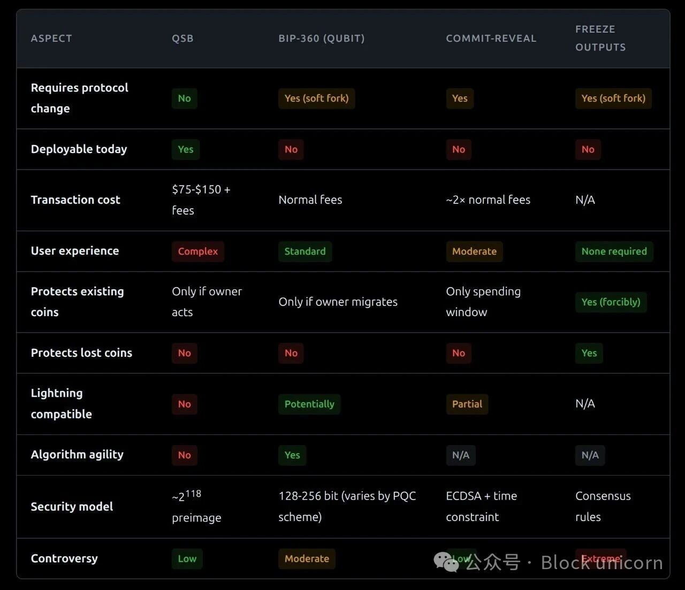Click the 'Block unicorn' watermark text
Viewport: 685px width, 590px height.
602,563
